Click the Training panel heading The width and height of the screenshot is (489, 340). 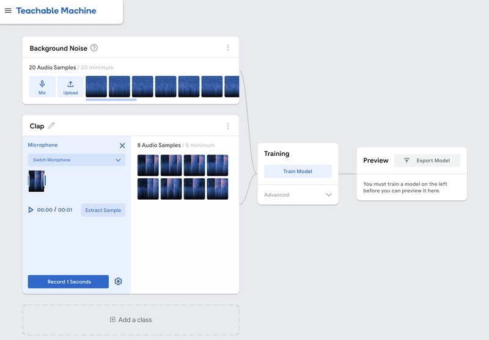[277, 153]
